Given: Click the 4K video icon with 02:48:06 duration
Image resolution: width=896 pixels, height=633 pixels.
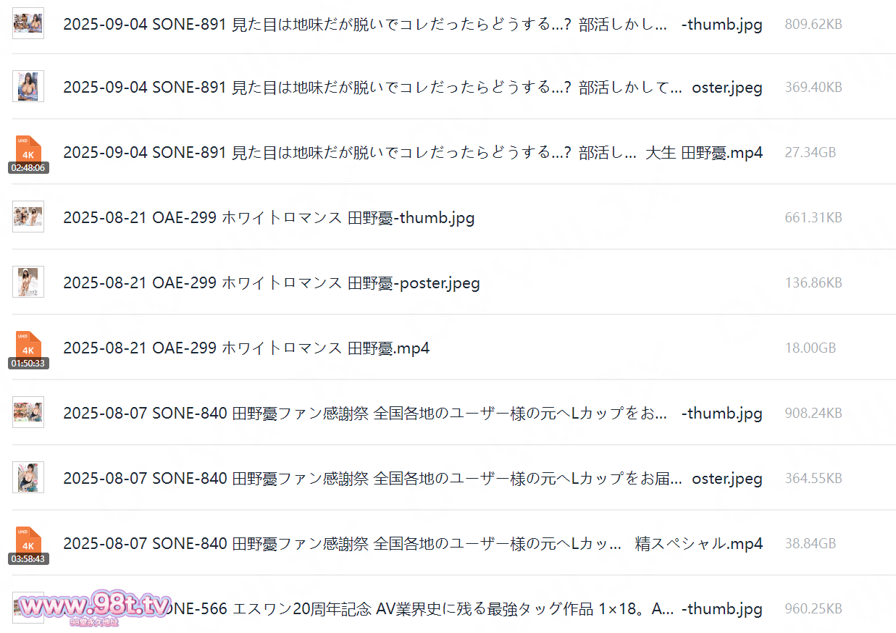Looking at the screenshot, I should point(28,153).
